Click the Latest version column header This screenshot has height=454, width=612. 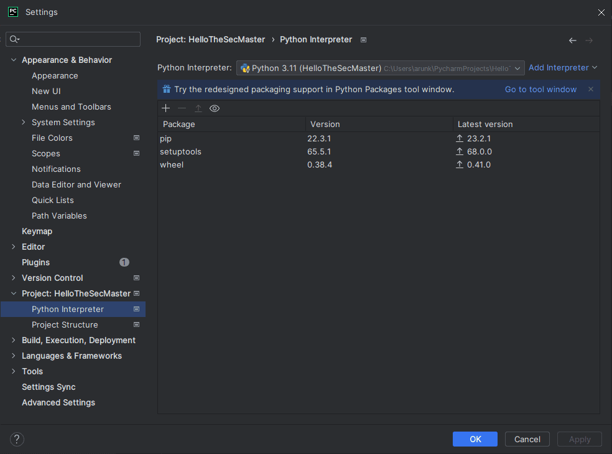(527, 125)
